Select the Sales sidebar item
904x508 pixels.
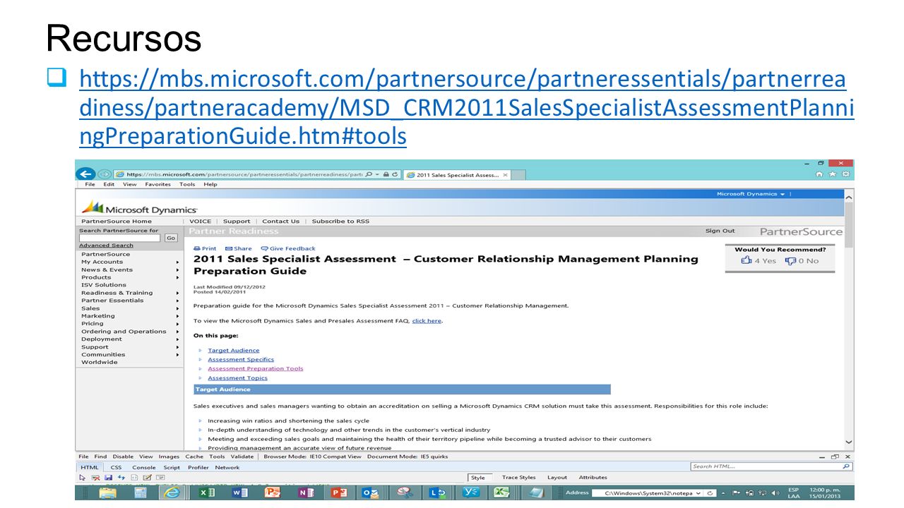coord(90,308)
